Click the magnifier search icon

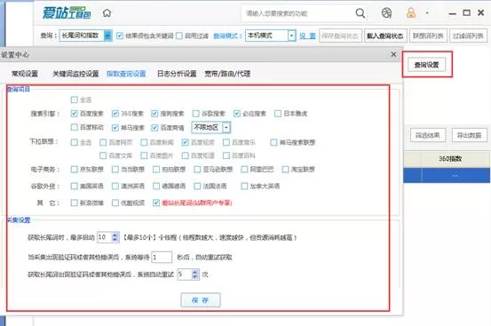point(360,13)
